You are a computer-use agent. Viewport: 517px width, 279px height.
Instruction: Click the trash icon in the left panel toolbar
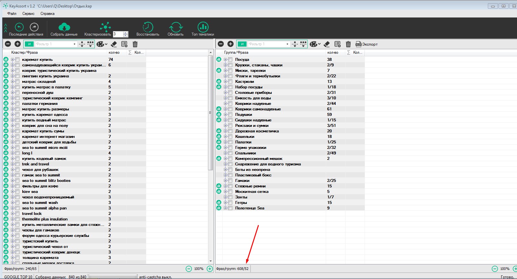point(135,44)
